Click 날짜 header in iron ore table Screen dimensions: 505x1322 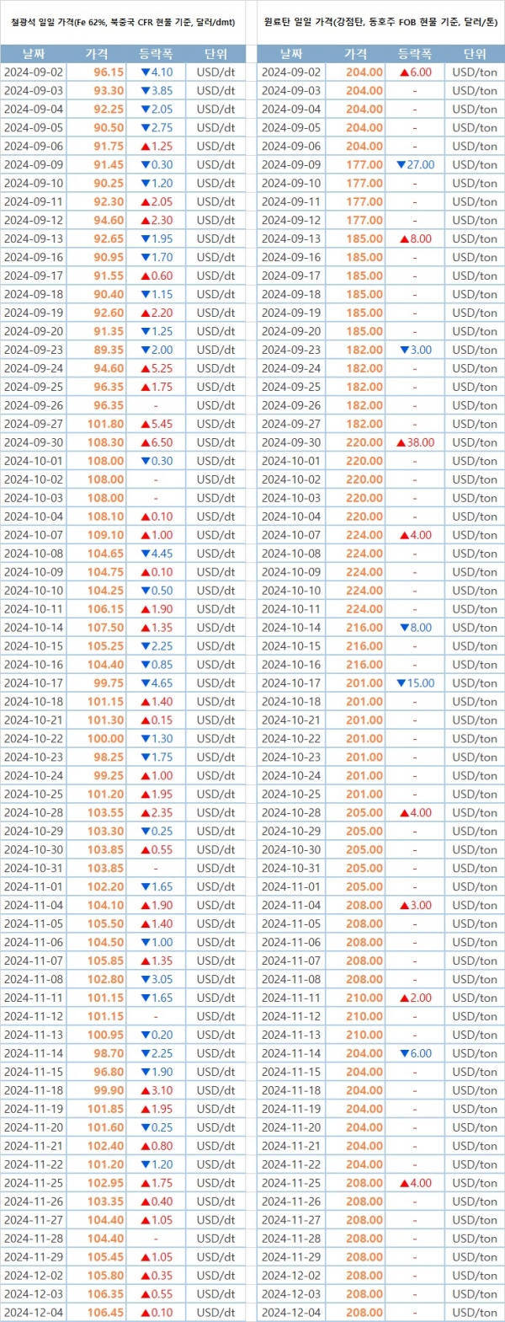point(33,54)
